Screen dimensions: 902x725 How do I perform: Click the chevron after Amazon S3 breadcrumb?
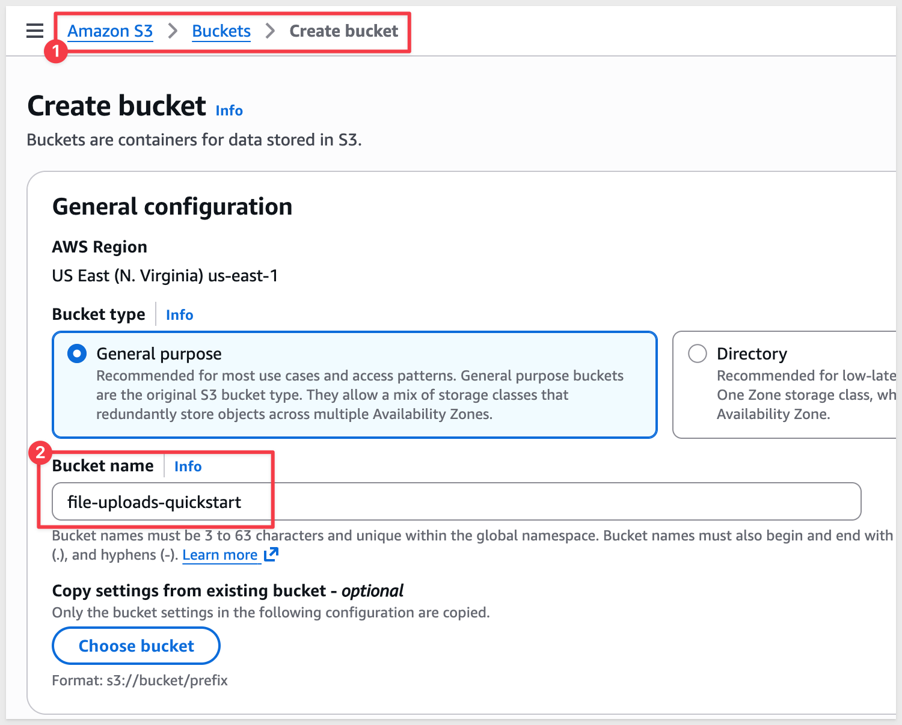pos(173,31)
